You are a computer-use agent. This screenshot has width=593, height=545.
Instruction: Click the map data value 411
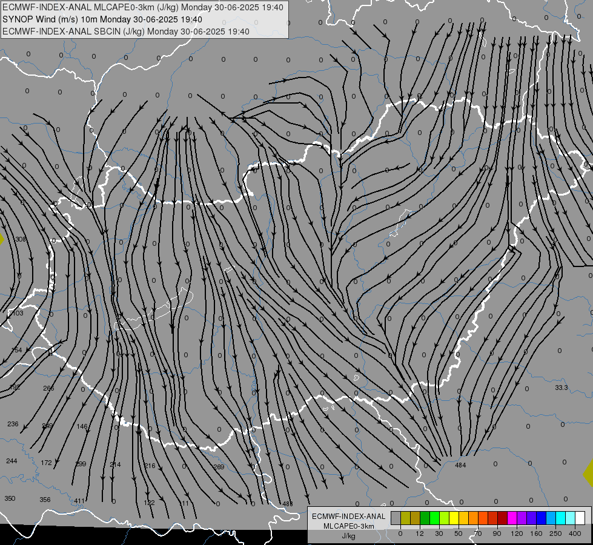click(79, 501)
